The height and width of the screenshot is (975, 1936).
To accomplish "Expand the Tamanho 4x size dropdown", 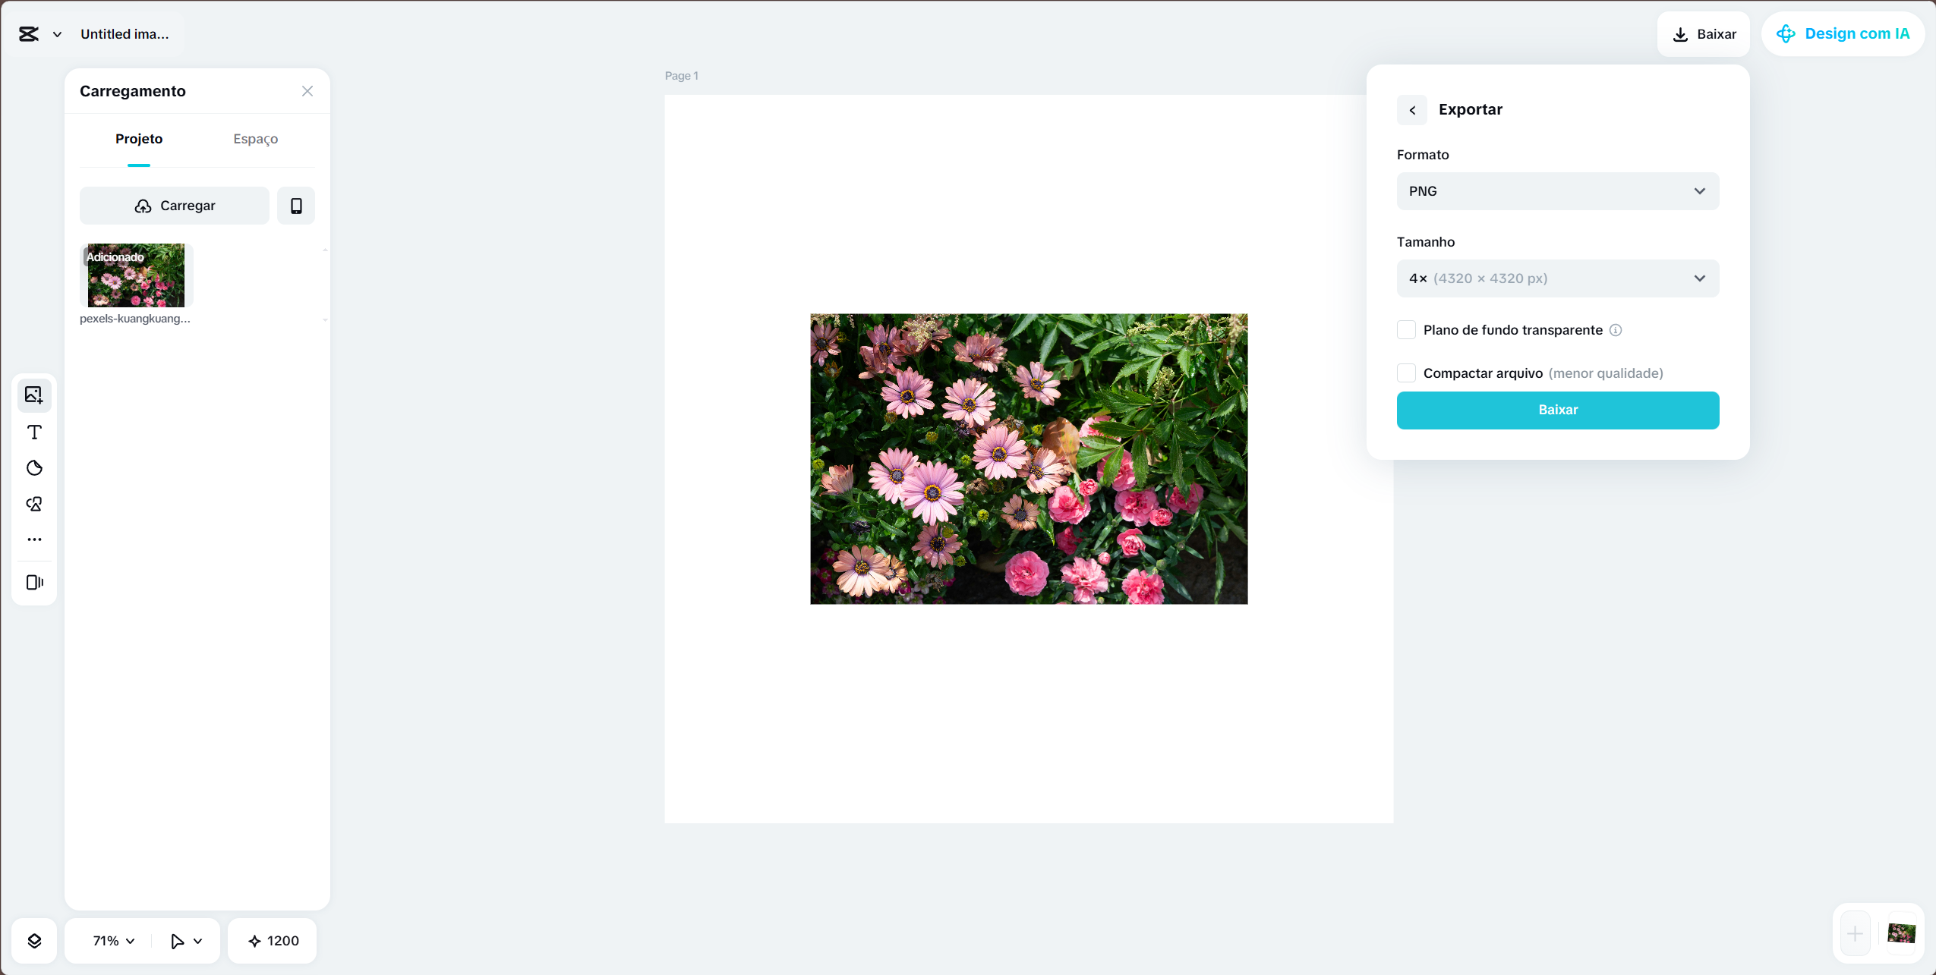I will click(x=1557, y=278).
